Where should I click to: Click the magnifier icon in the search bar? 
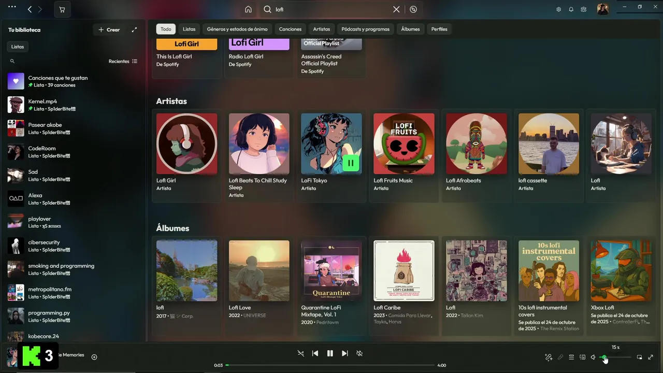tap(267, 9)
